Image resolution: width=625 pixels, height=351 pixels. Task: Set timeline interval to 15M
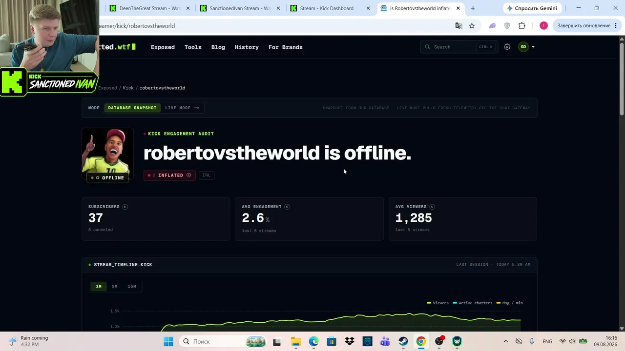[132, 286]
